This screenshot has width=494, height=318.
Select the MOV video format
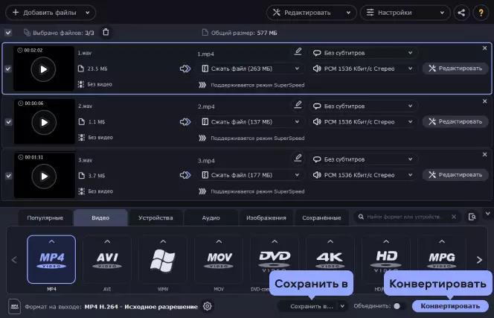pyautogui.click(x=219, y=259)
